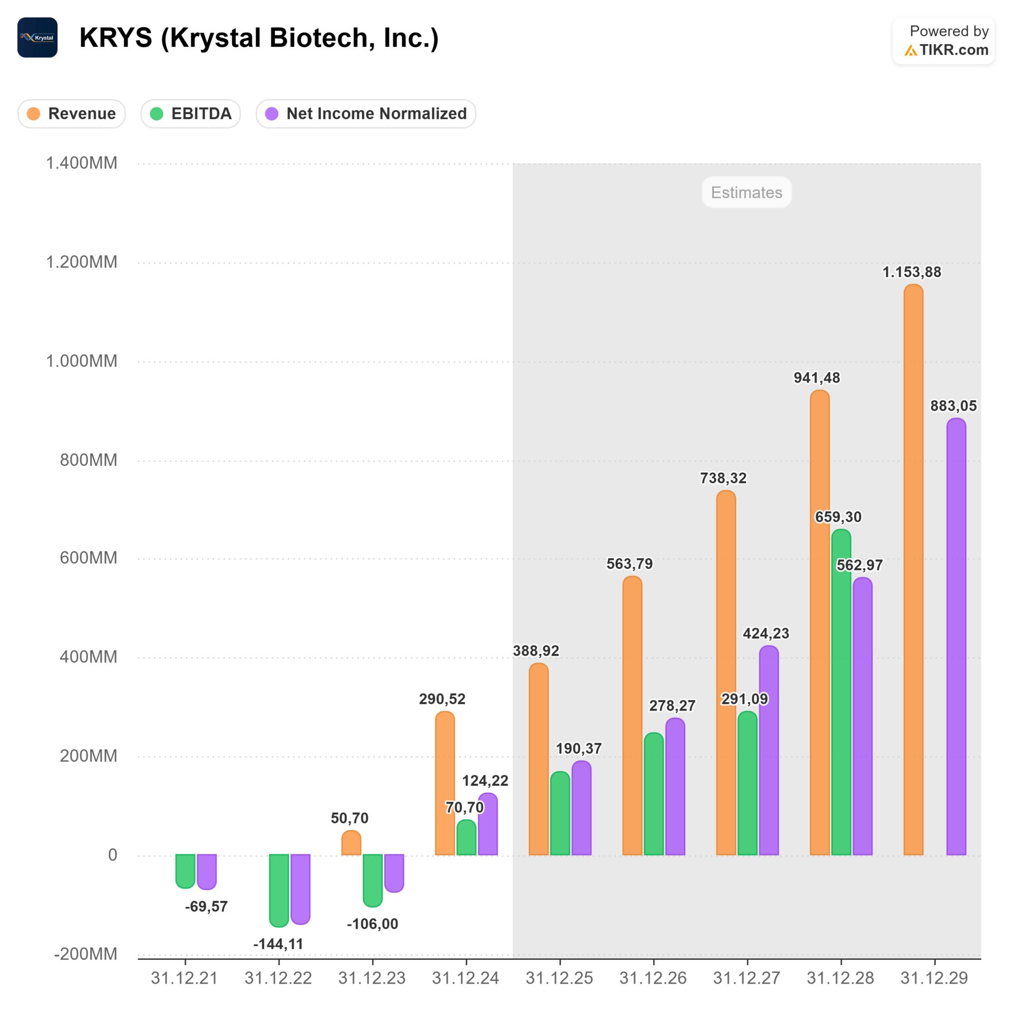Toggle Net Income Normalized legend series
1012x1012 pixels.
366,113
